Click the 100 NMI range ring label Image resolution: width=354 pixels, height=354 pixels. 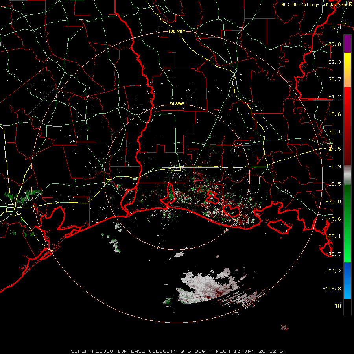(x=177, y=31)
